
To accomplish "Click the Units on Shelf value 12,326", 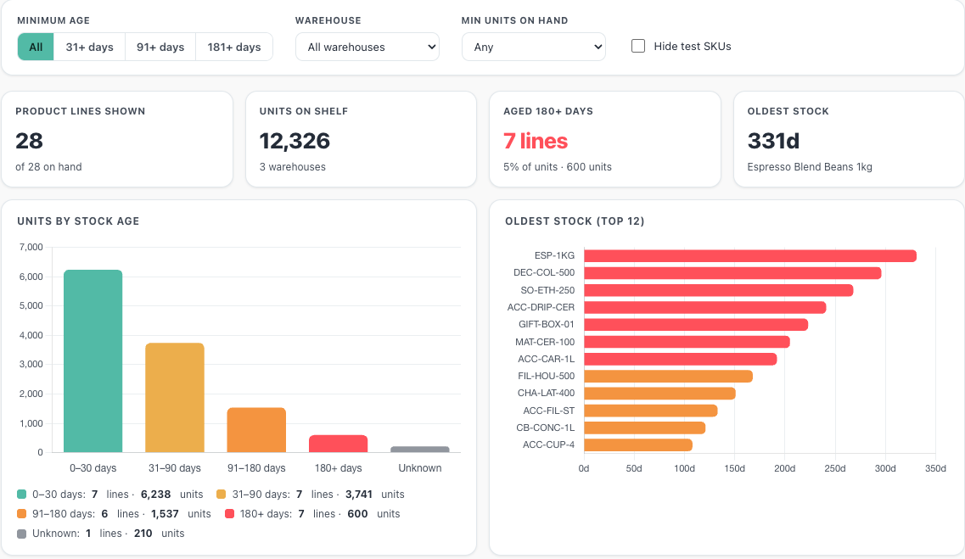I will point(295,141).
